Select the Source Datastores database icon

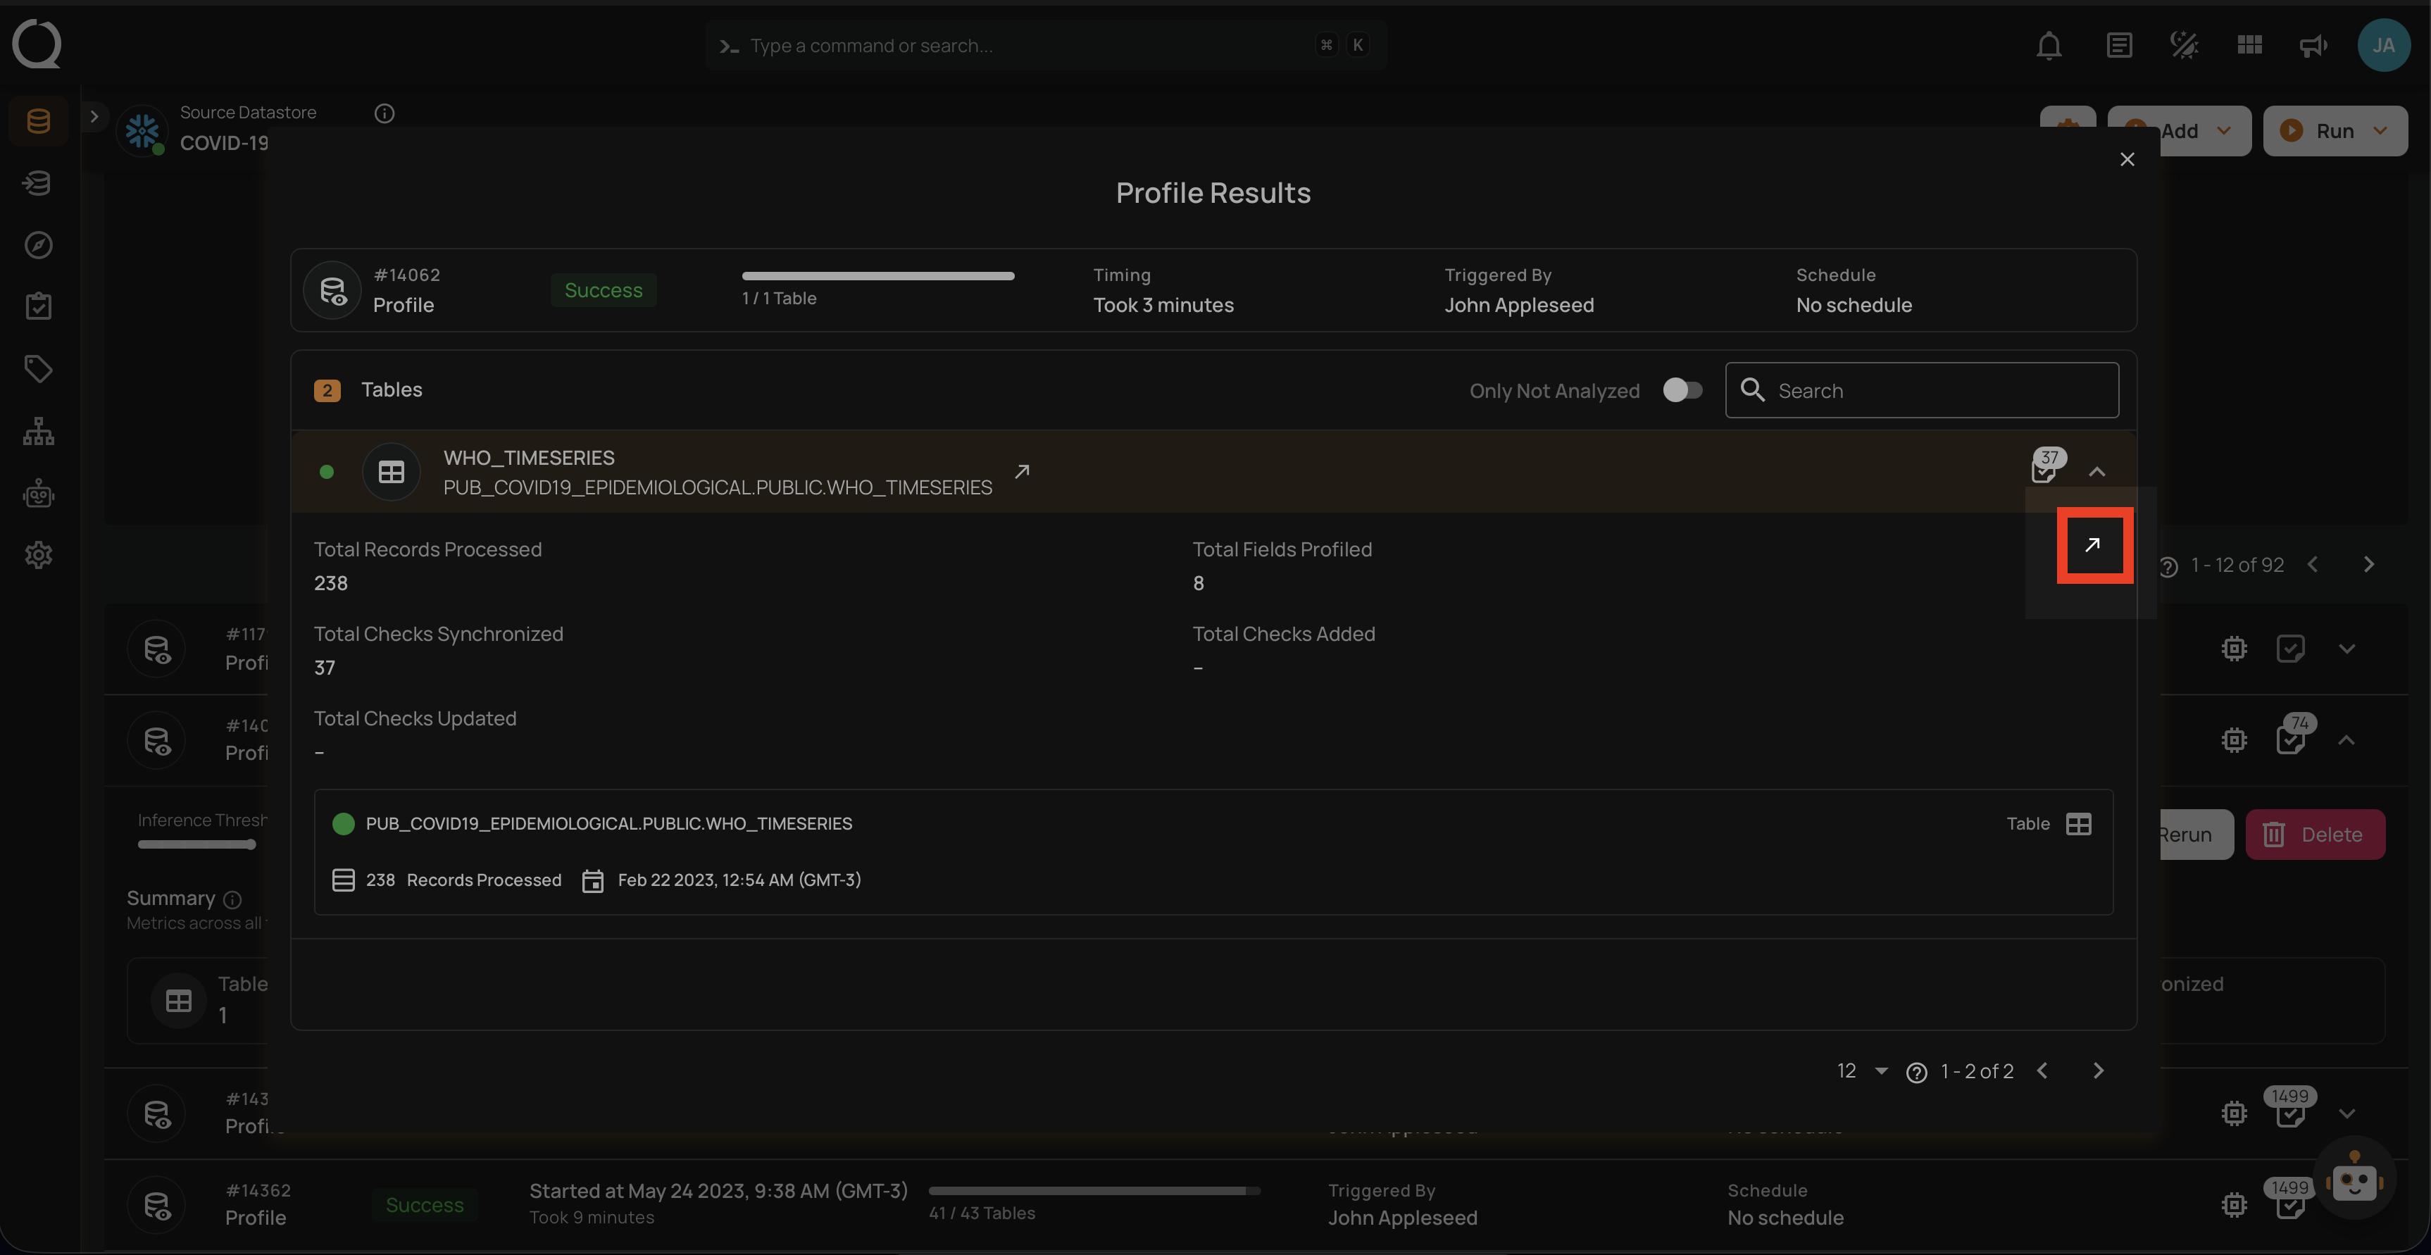point(38,120)
